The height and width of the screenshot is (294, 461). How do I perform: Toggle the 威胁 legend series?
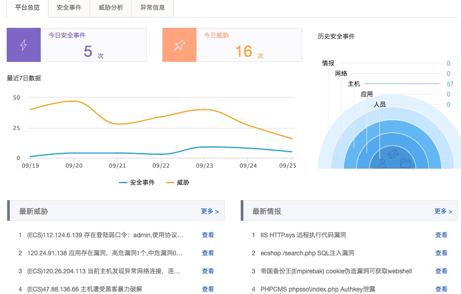[x=177, y=183]
